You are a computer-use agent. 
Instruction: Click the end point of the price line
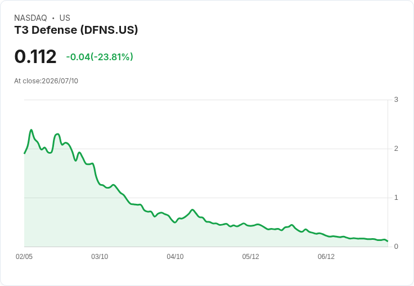click(388, 241)
